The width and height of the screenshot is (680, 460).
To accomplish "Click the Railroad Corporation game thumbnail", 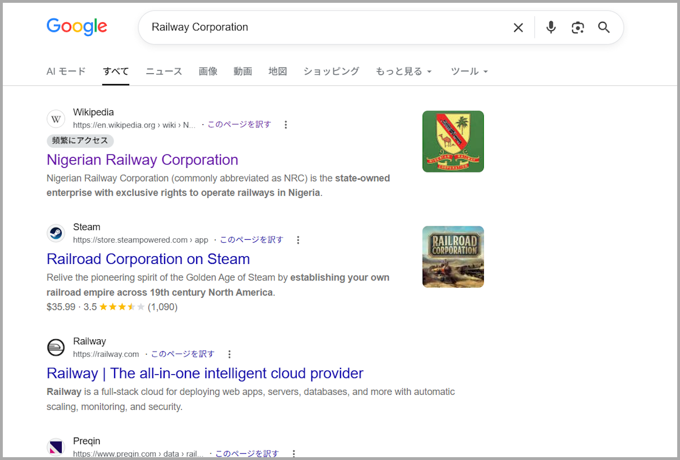I will tap(453, 257).
